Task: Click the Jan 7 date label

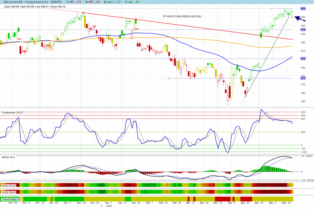Action: click(x=108, y=203)
